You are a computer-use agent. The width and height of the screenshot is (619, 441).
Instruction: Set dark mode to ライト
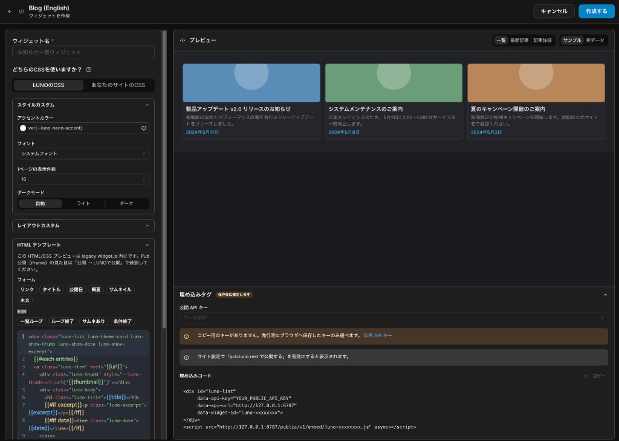coord(83,203)
